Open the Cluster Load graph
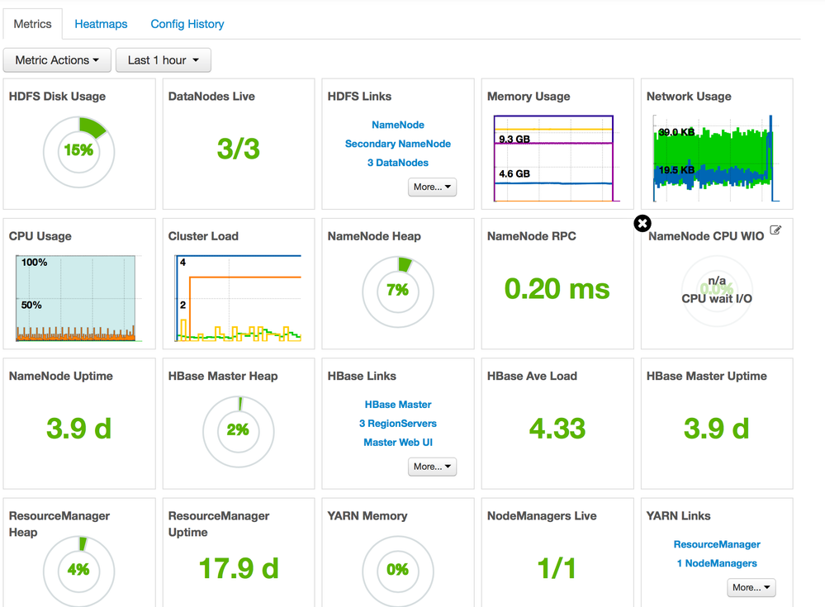Image resolution: width=825 pixels, height=607 pixels. pyautogui.click(x=239, y=298)
